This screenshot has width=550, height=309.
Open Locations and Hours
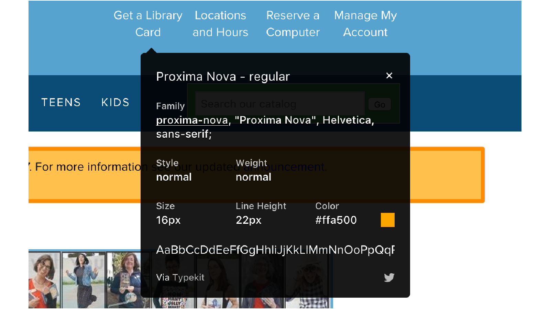click(220, 24)
